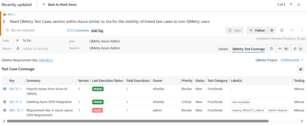Click the Version column header
Viewport: 307px width, 125px height.
pyautogui.click(x=84, y=81)
